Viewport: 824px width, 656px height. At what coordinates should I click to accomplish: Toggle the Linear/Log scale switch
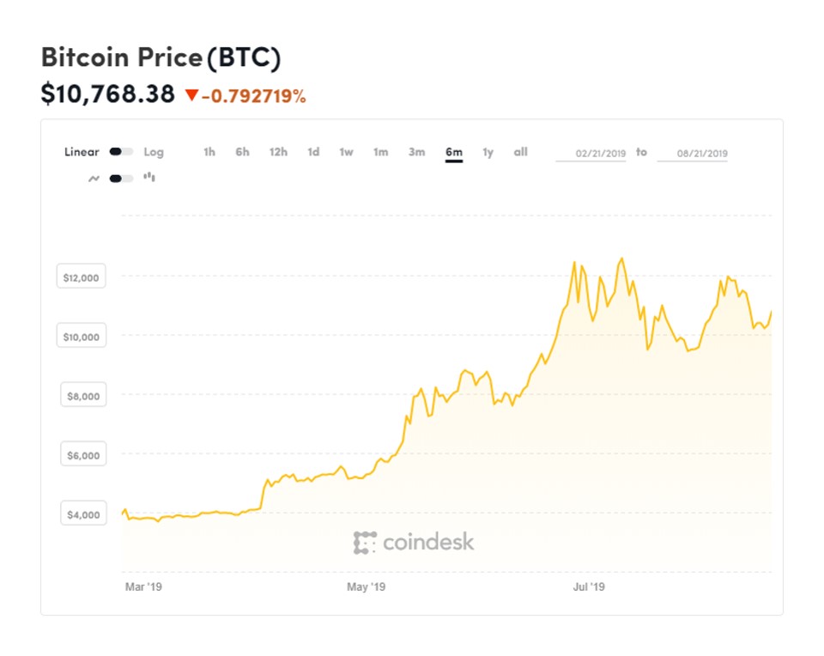(x=121, y=152)
